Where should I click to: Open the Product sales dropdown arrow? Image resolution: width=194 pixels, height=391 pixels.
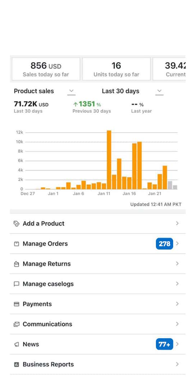(x=71, y=91)
